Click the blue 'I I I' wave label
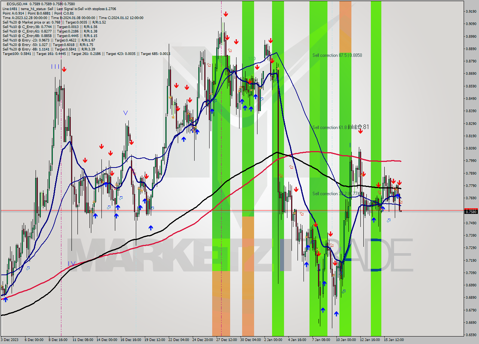 [x=55, y=67]
